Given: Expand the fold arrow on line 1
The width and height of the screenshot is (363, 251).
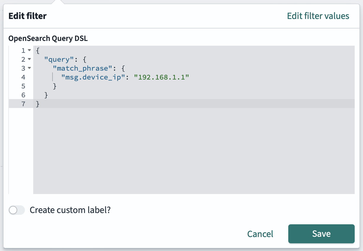Looking at the screenshot, I should (x=29, y=50).
